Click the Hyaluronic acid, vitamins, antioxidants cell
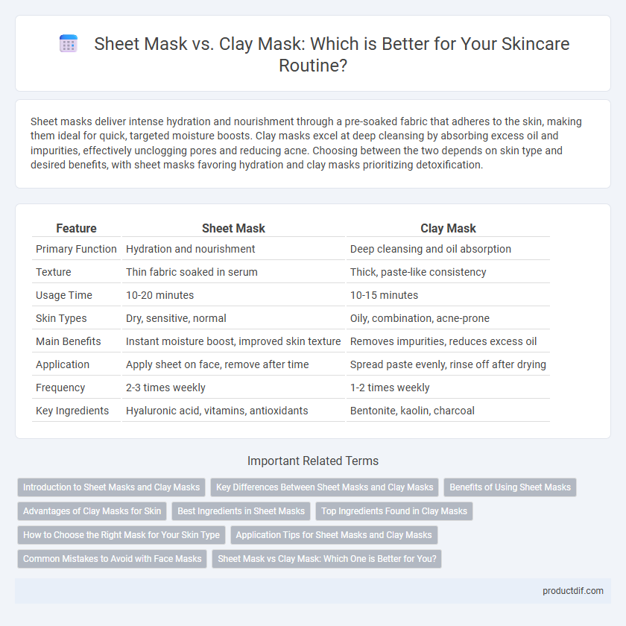 217,411
